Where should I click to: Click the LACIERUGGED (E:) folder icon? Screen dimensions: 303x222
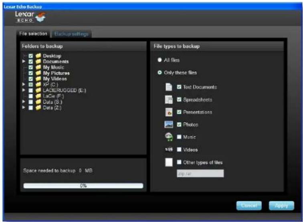(x=38, y=90)
